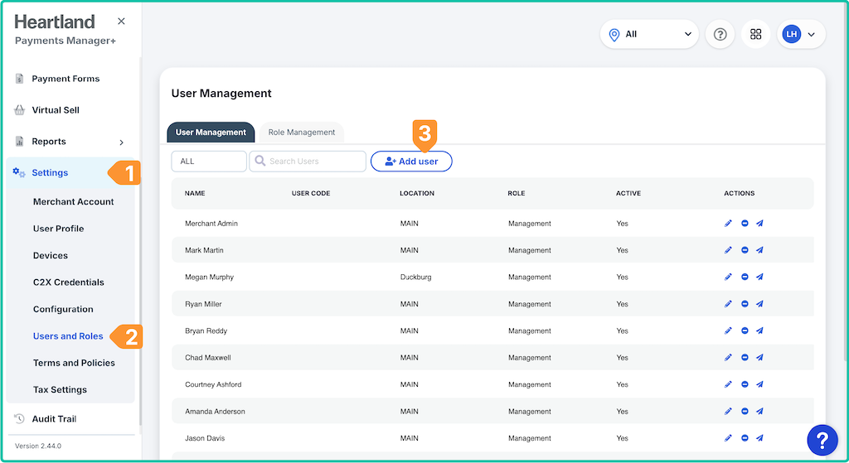Click paper plane icon for Amanda Anderson
Screen dimensions: 849x463
(x=759, y=411)
